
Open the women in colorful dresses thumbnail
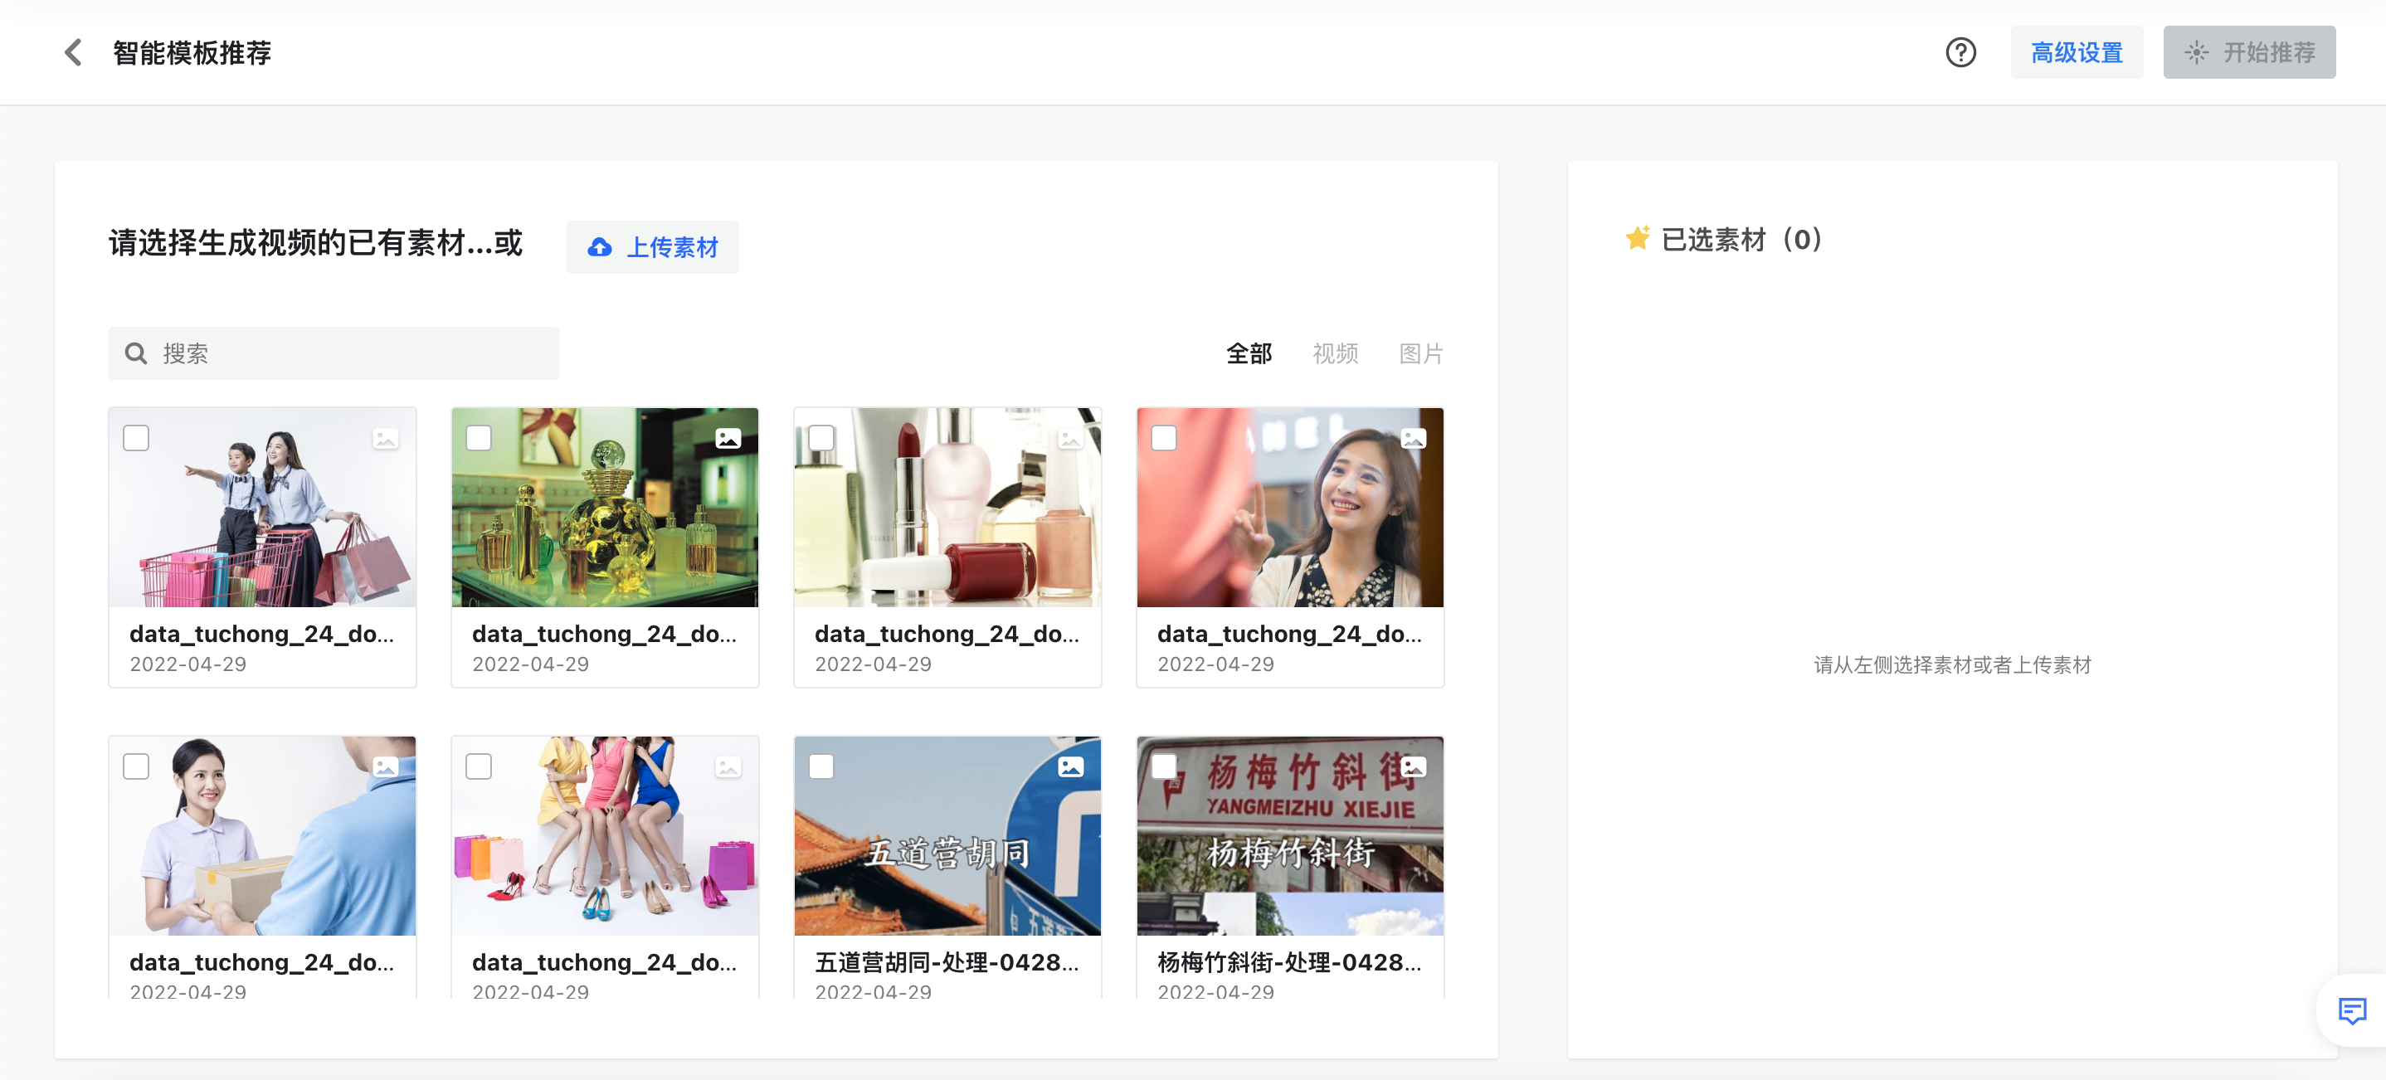[605, 836]
